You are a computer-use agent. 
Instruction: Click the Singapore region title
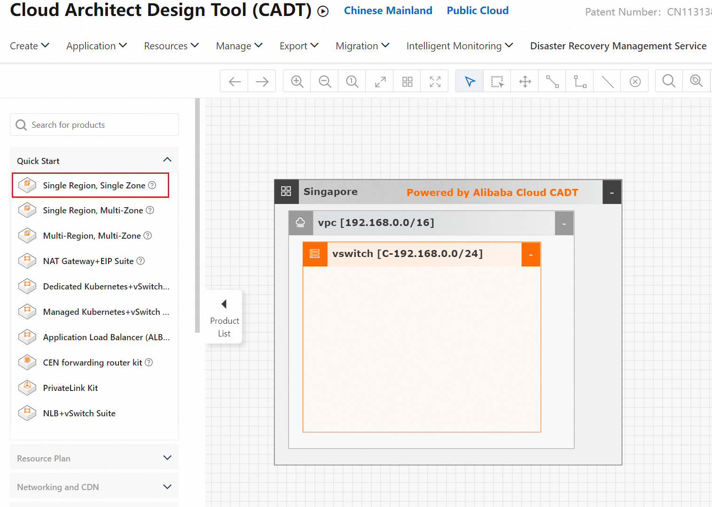330,192
